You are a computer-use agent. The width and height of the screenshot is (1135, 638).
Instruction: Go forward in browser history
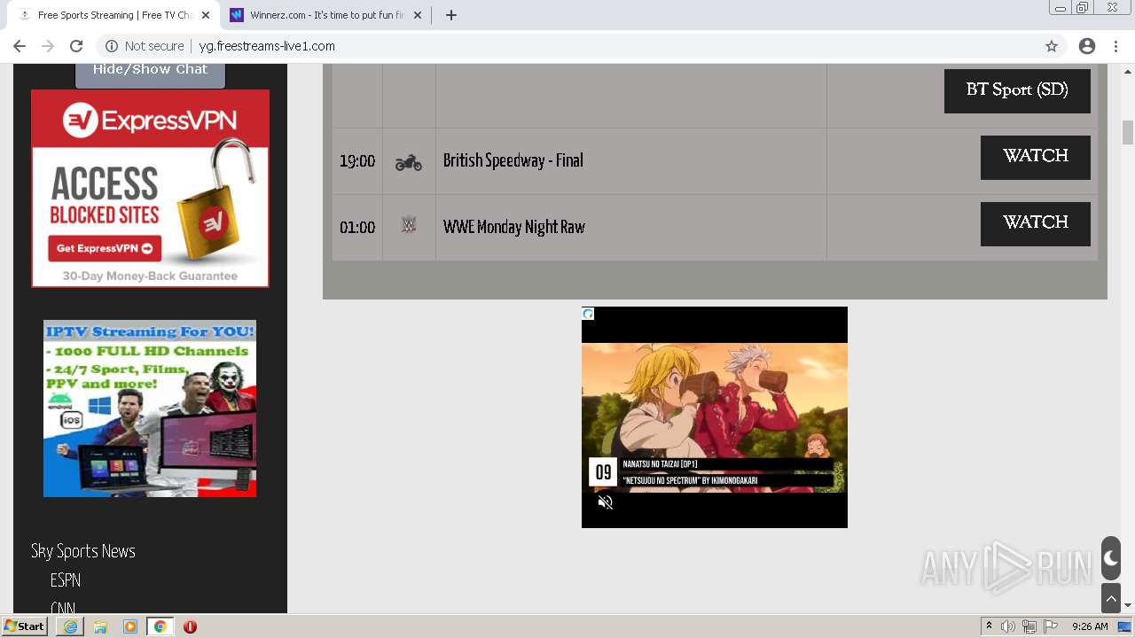[x=48, y=46]
